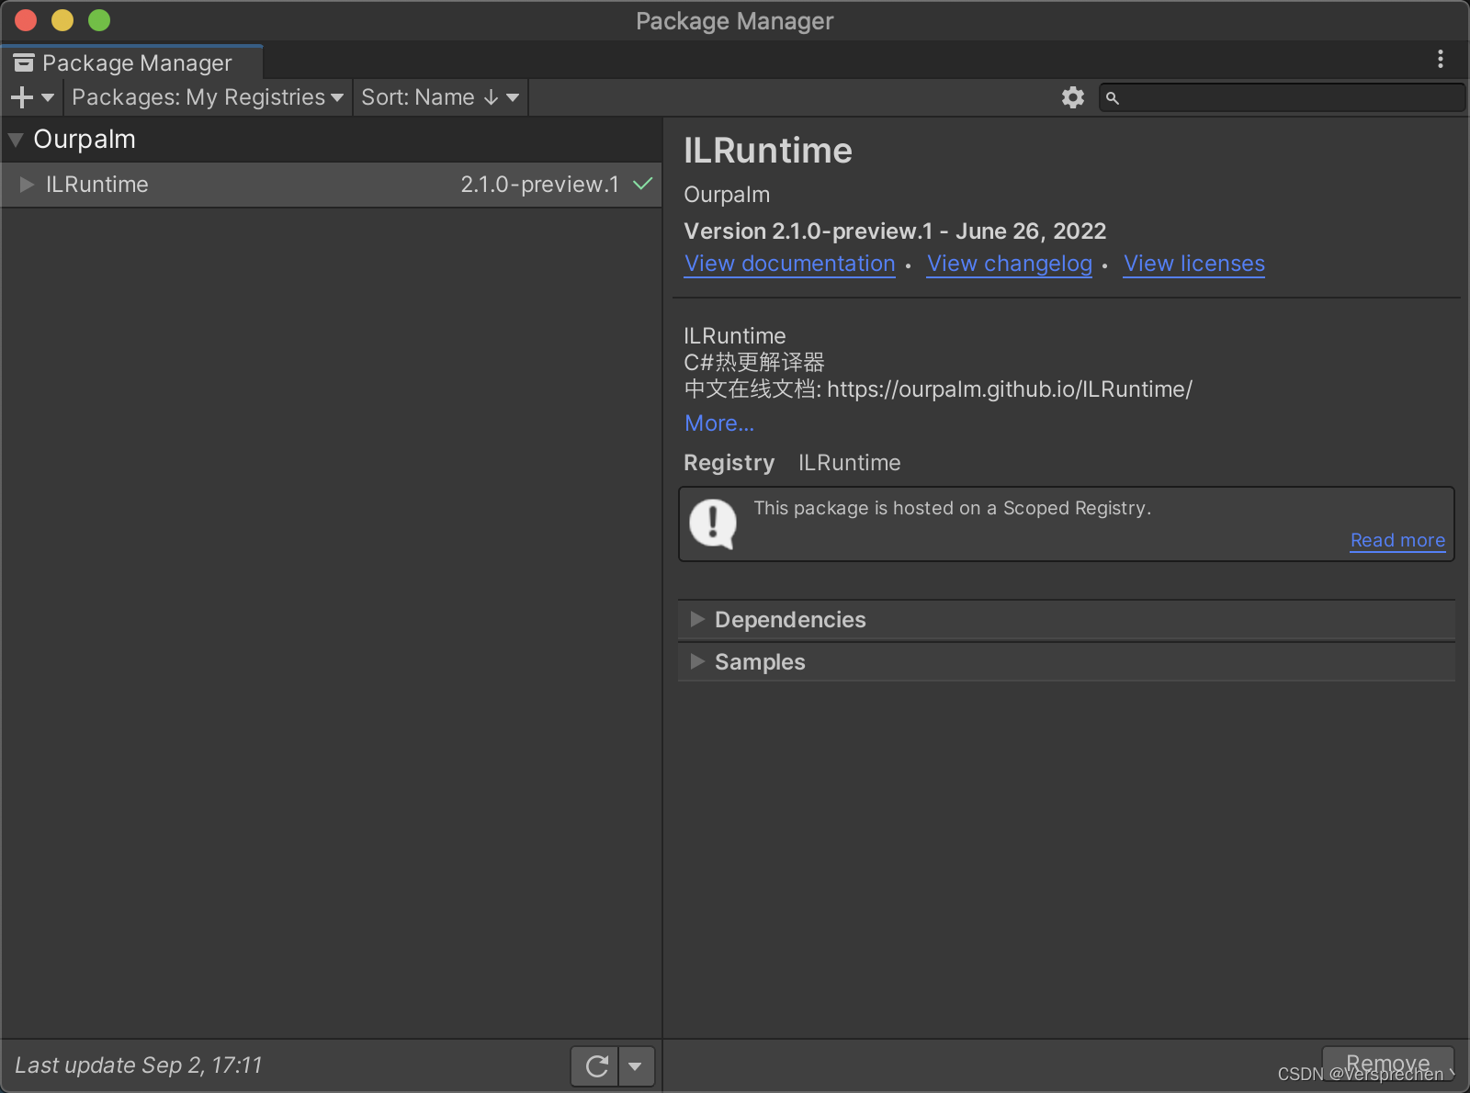This screenshot has height=1093, width=1470.
Task: Expand the Samples section
Action: click(x=698, y=661)
